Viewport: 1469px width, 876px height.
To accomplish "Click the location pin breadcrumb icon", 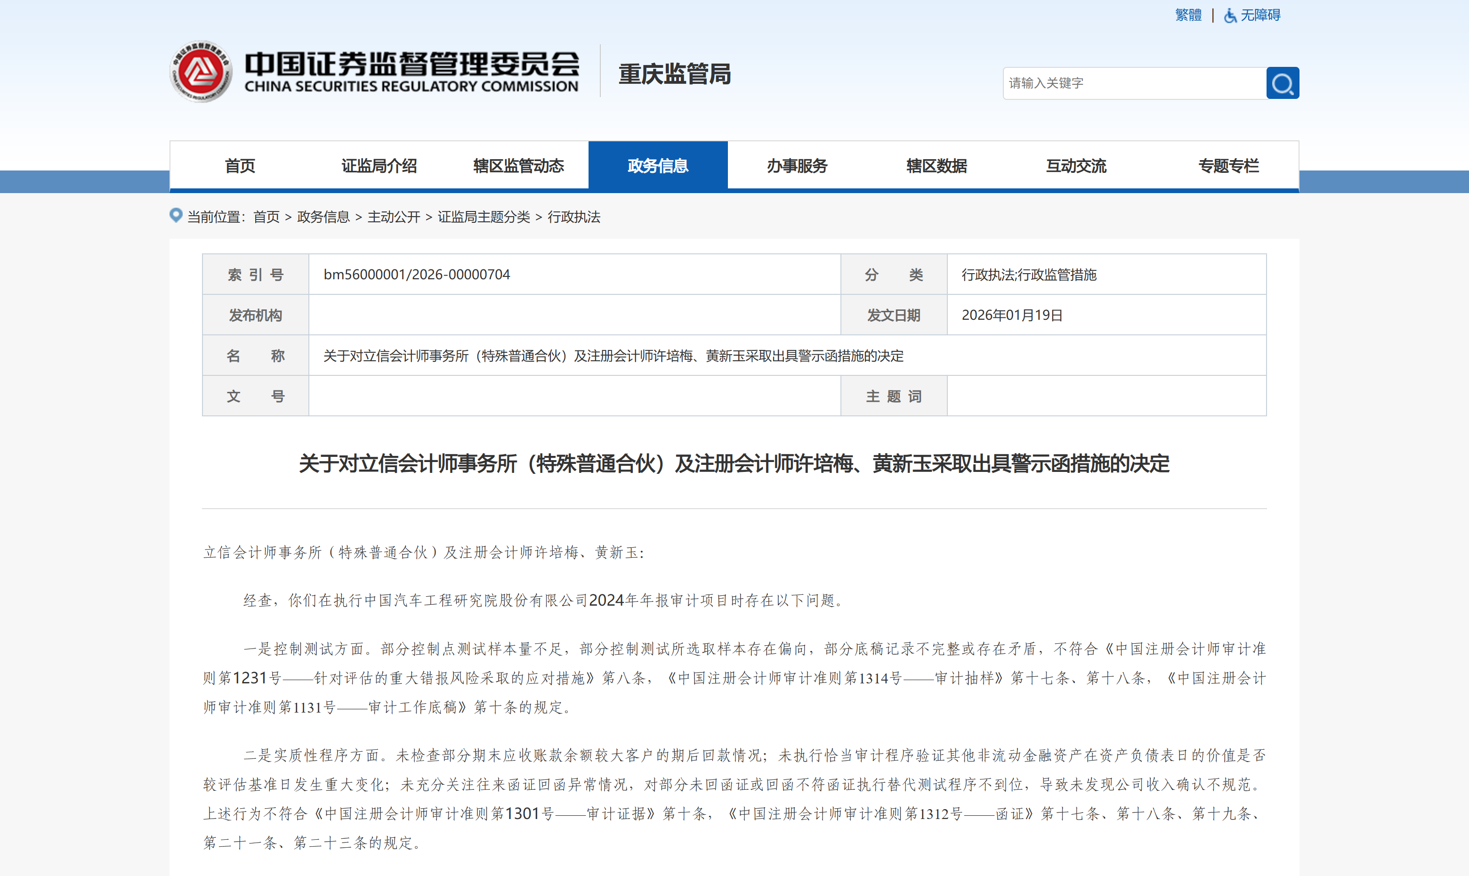I will 176,215.
